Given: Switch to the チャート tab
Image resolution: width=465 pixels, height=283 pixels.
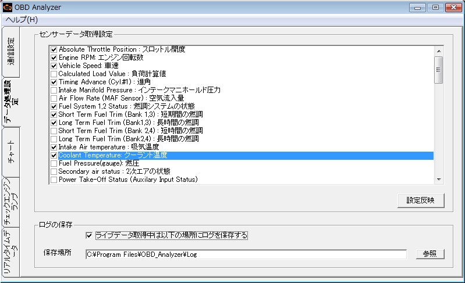Looking at the screenshot, I should (11, 152).
